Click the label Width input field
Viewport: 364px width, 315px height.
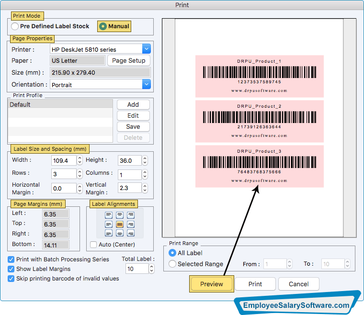pyautogui.click(x=64, y=160)
